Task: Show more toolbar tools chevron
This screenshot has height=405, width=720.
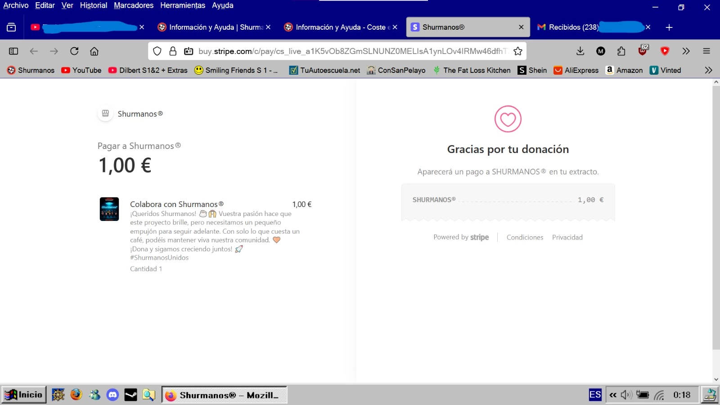Action: (x=686, y=51)
